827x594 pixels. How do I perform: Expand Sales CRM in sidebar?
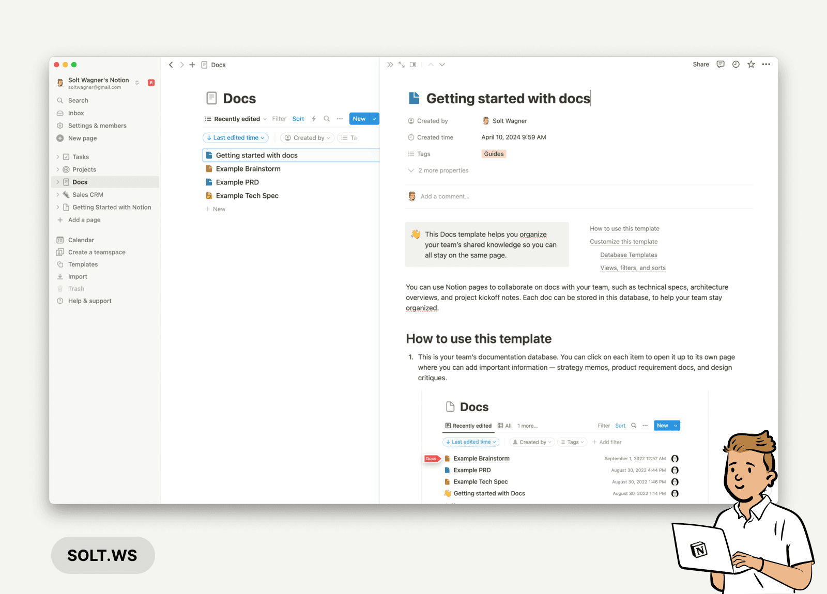[x=57, y=195]
